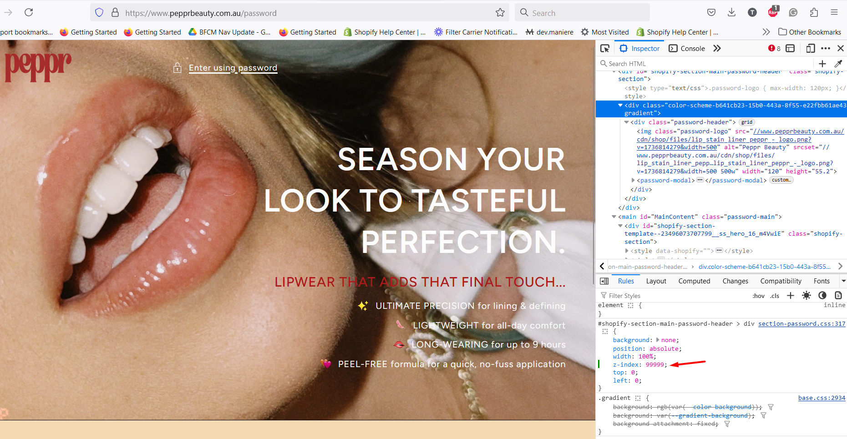
Task: Open the DevTools three-dots customize menu
Action: pyautogui.click(x=826, y=48)
